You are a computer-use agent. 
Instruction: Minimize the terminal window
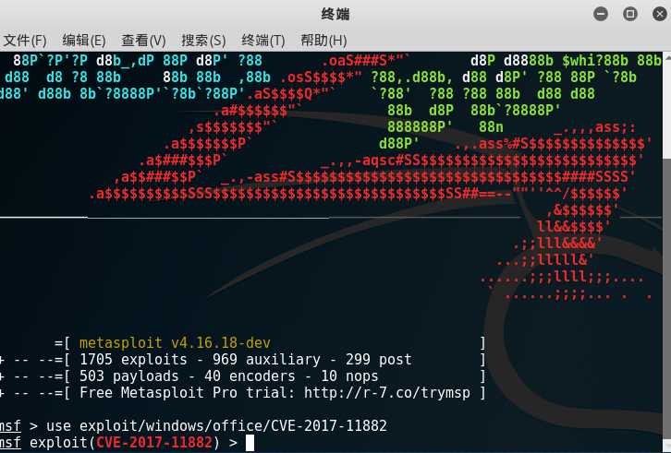point(601,14)
